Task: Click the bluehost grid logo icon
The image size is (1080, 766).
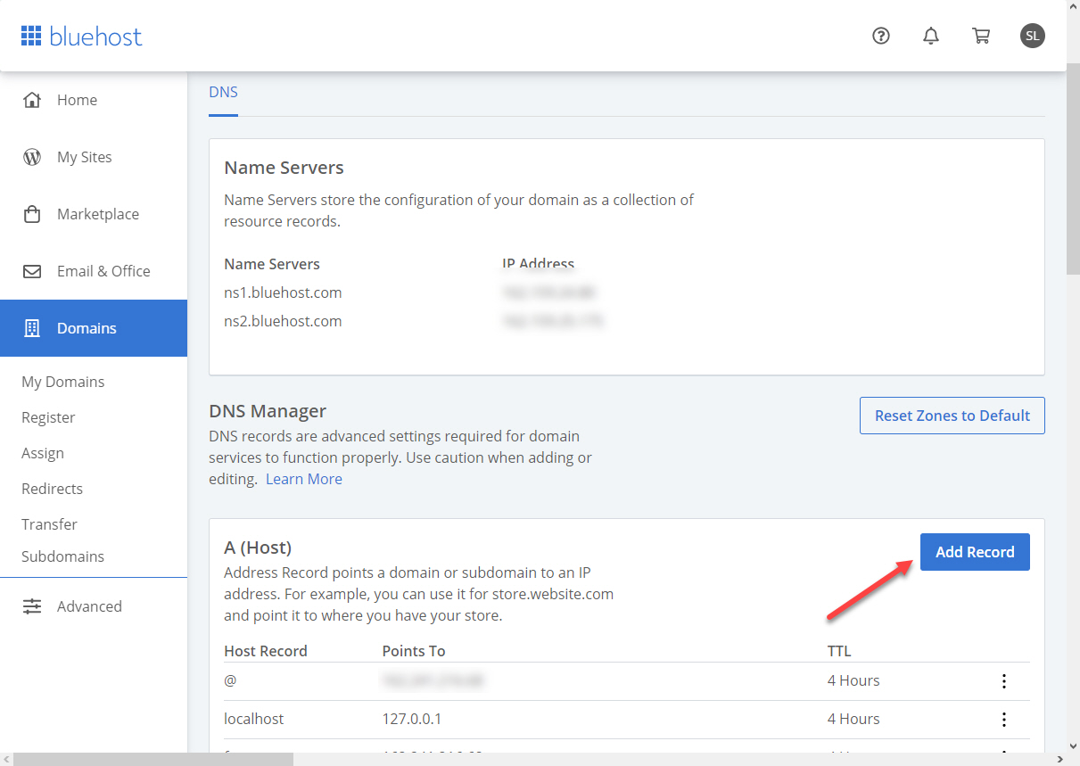Action: tap(31, 36)
